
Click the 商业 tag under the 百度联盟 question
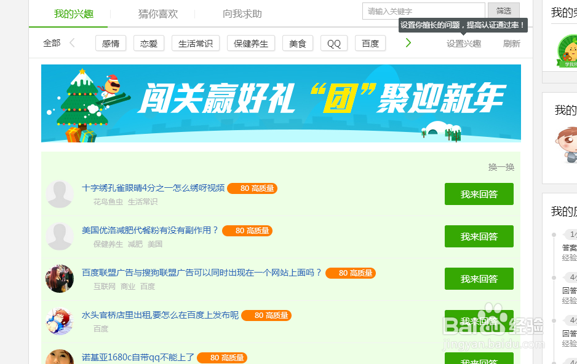(x=128, y=286)
